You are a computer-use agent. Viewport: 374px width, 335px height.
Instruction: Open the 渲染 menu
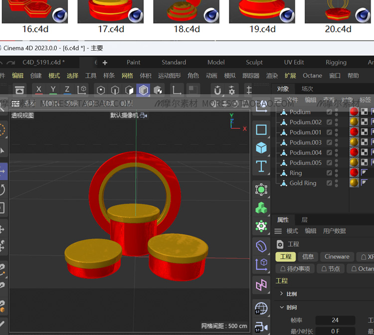pyautogui.click(x=272, y=76)
